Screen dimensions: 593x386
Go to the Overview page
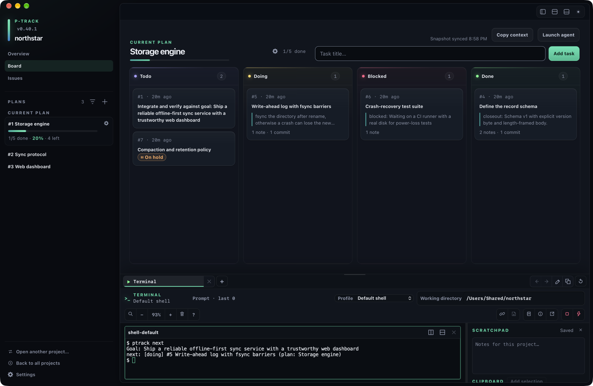59,54
